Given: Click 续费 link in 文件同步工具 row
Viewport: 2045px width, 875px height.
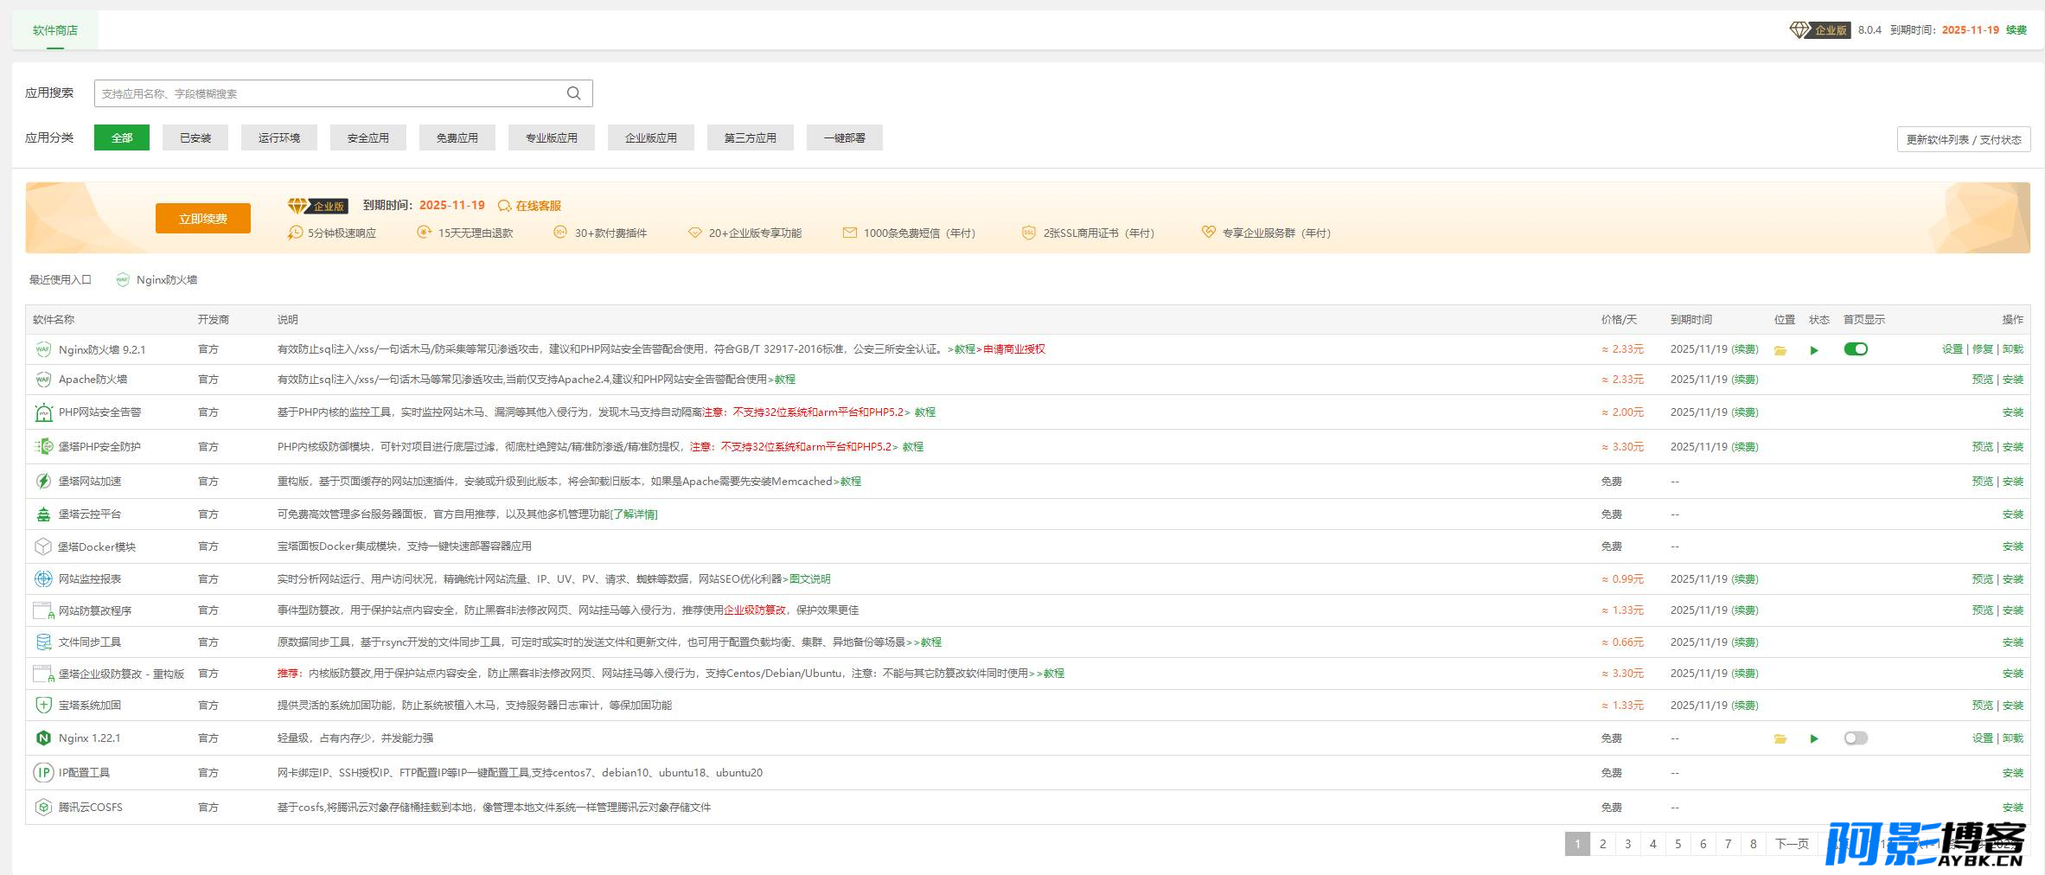Looking at the screenshot, I should pyautogui.click(x=1745, y=642).
